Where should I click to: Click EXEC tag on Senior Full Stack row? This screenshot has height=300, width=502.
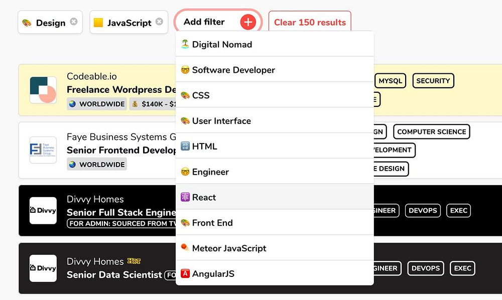point(458,210)
